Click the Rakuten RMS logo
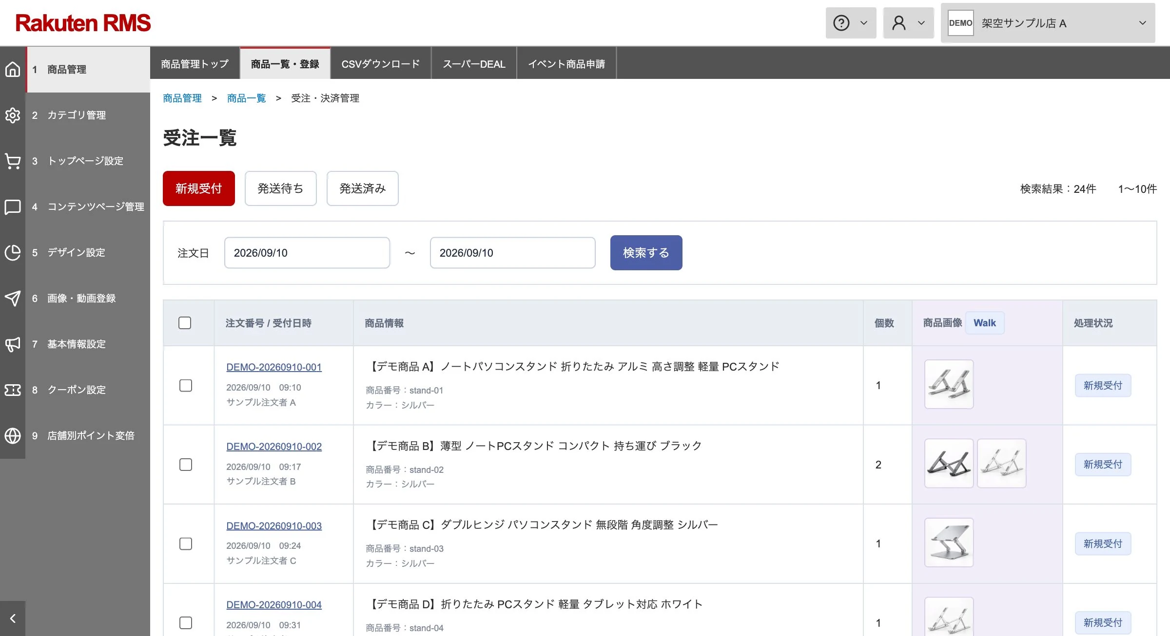 tap(83, 23)
